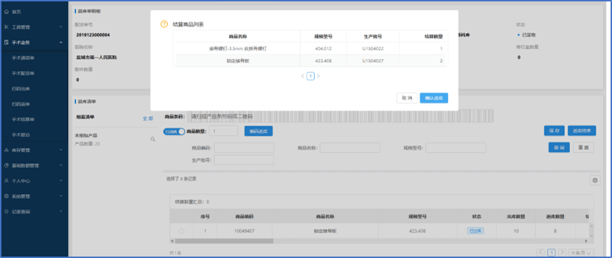Click table cell 10049407
612x258 pixels.
(x=244, y=231)
